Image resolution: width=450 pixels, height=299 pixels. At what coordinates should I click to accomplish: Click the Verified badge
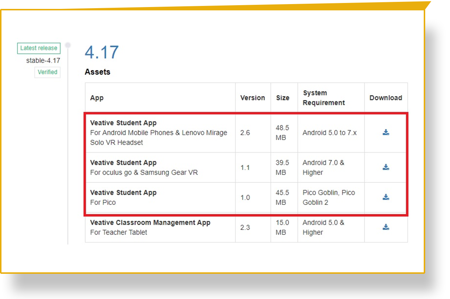pos(47,72)
